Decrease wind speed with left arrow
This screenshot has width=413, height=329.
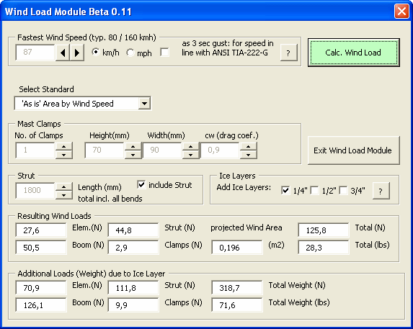tap(63, 53)
